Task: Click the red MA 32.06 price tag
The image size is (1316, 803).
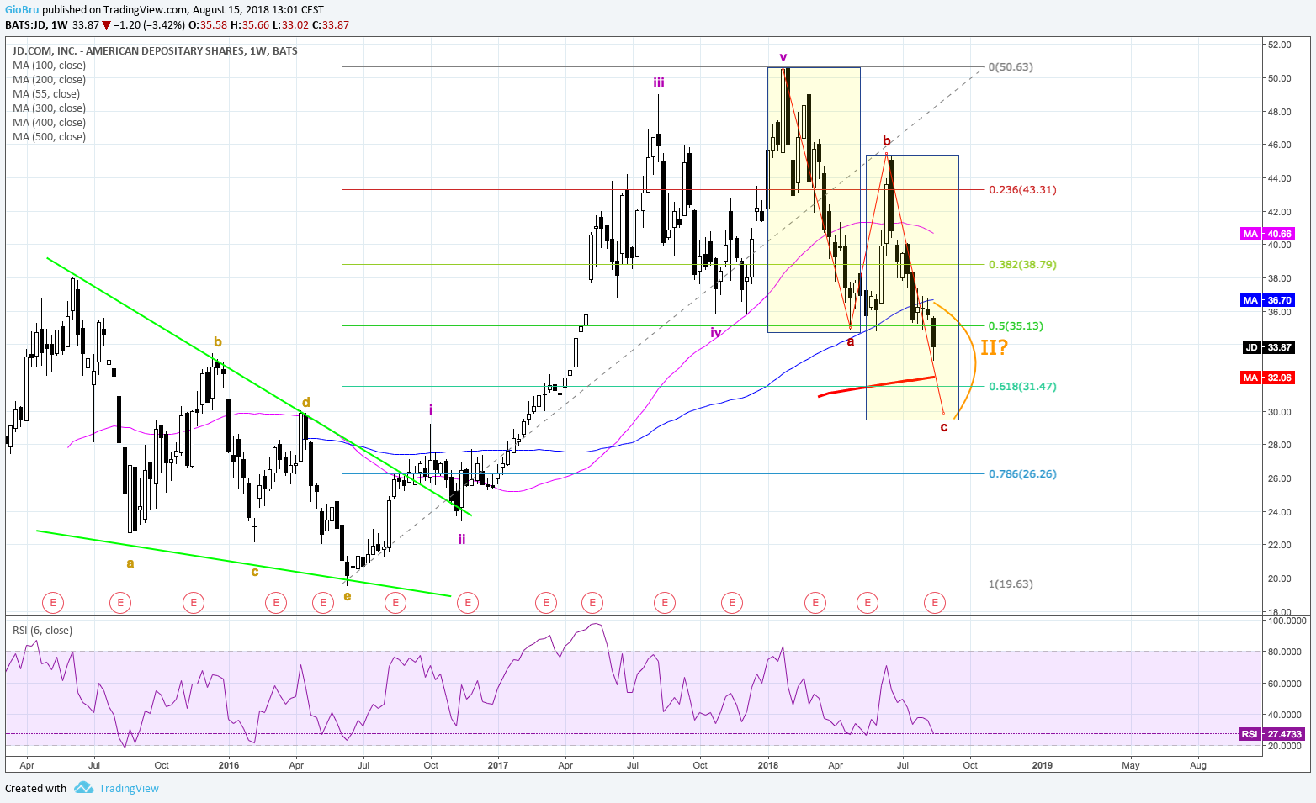Action: click(x=1268, y=378)
